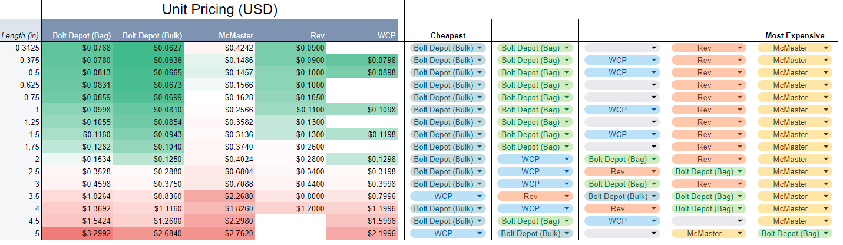Select the $0.0627 price cell
Image resolution: width=843 pixels, height=245 pixels.
[x=148, y=48]
